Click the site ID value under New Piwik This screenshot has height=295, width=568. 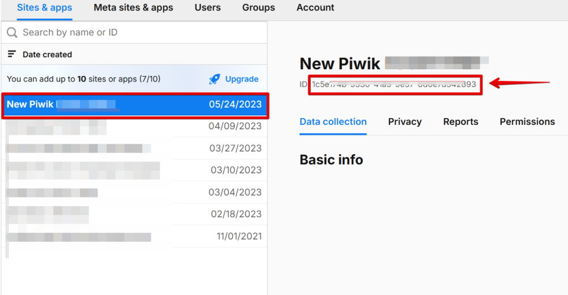tap(394, 85)
